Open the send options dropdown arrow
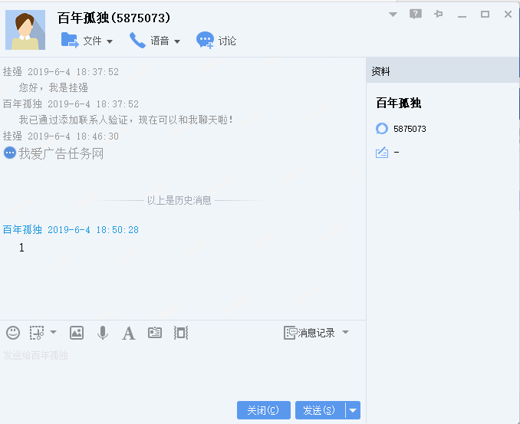This screenshot has height=424, width=520. pyautogui.click(x=353, y=410)
